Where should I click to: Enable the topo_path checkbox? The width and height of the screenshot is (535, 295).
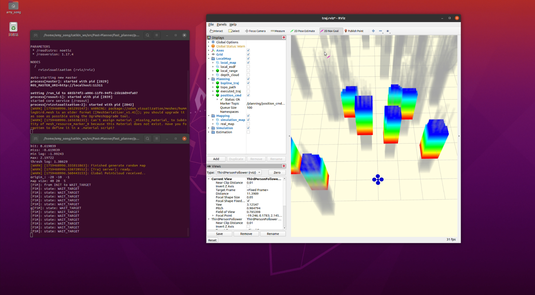pyautogui.click(x=248, y=87)
